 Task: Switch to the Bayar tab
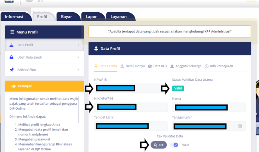coord(66,17)
